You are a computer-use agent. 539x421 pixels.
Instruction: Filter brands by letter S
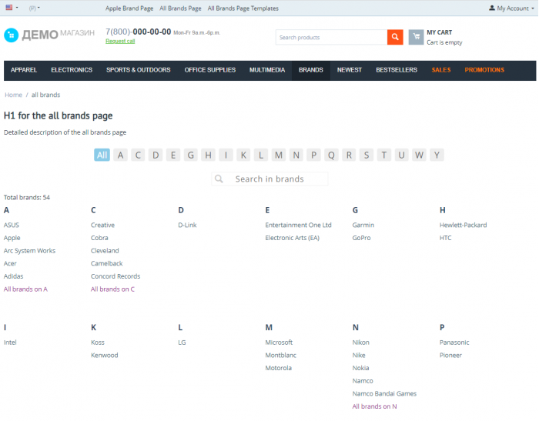pos(367,155)
